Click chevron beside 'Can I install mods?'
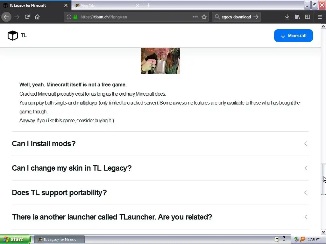 click(x=306, y=144)
